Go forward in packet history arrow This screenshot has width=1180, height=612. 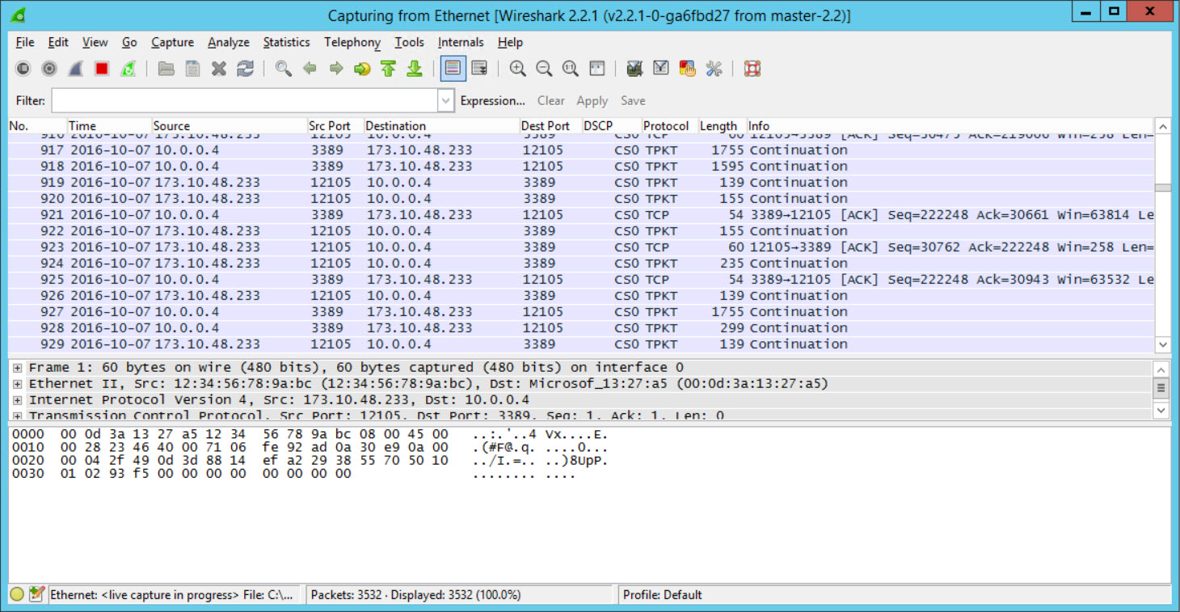click(x=335, y=69)
